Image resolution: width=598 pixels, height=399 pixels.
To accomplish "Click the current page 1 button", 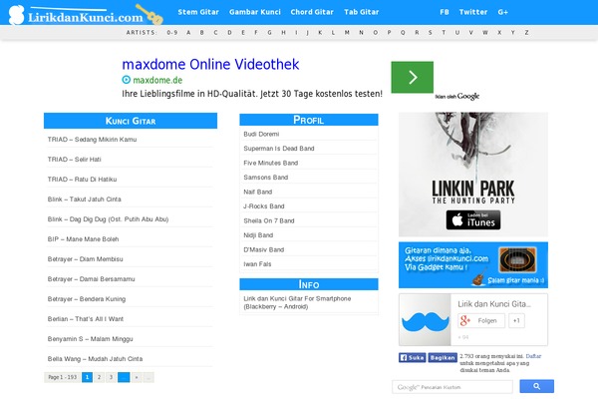I will tap(87, 377).
